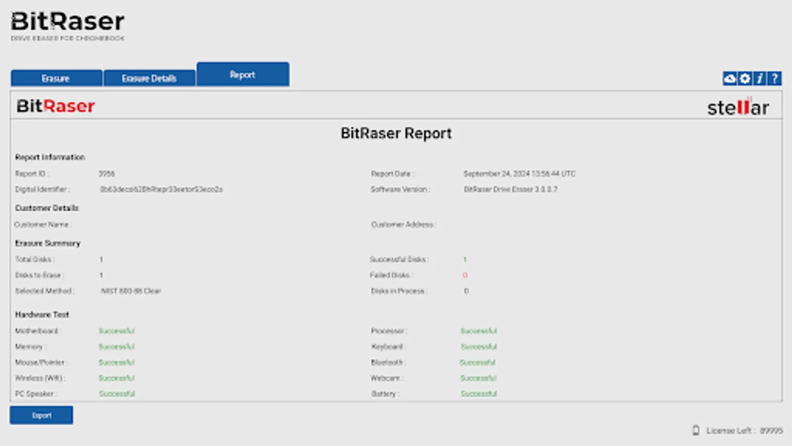Click the Battery Successful status
Screen dimensions: 792x446
click(x=478, y=393)
